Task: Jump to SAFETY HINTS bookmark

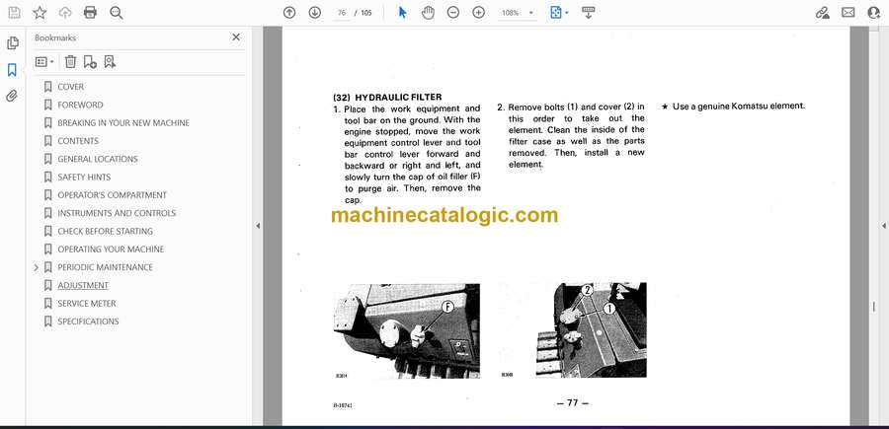Action: point(85,178)
